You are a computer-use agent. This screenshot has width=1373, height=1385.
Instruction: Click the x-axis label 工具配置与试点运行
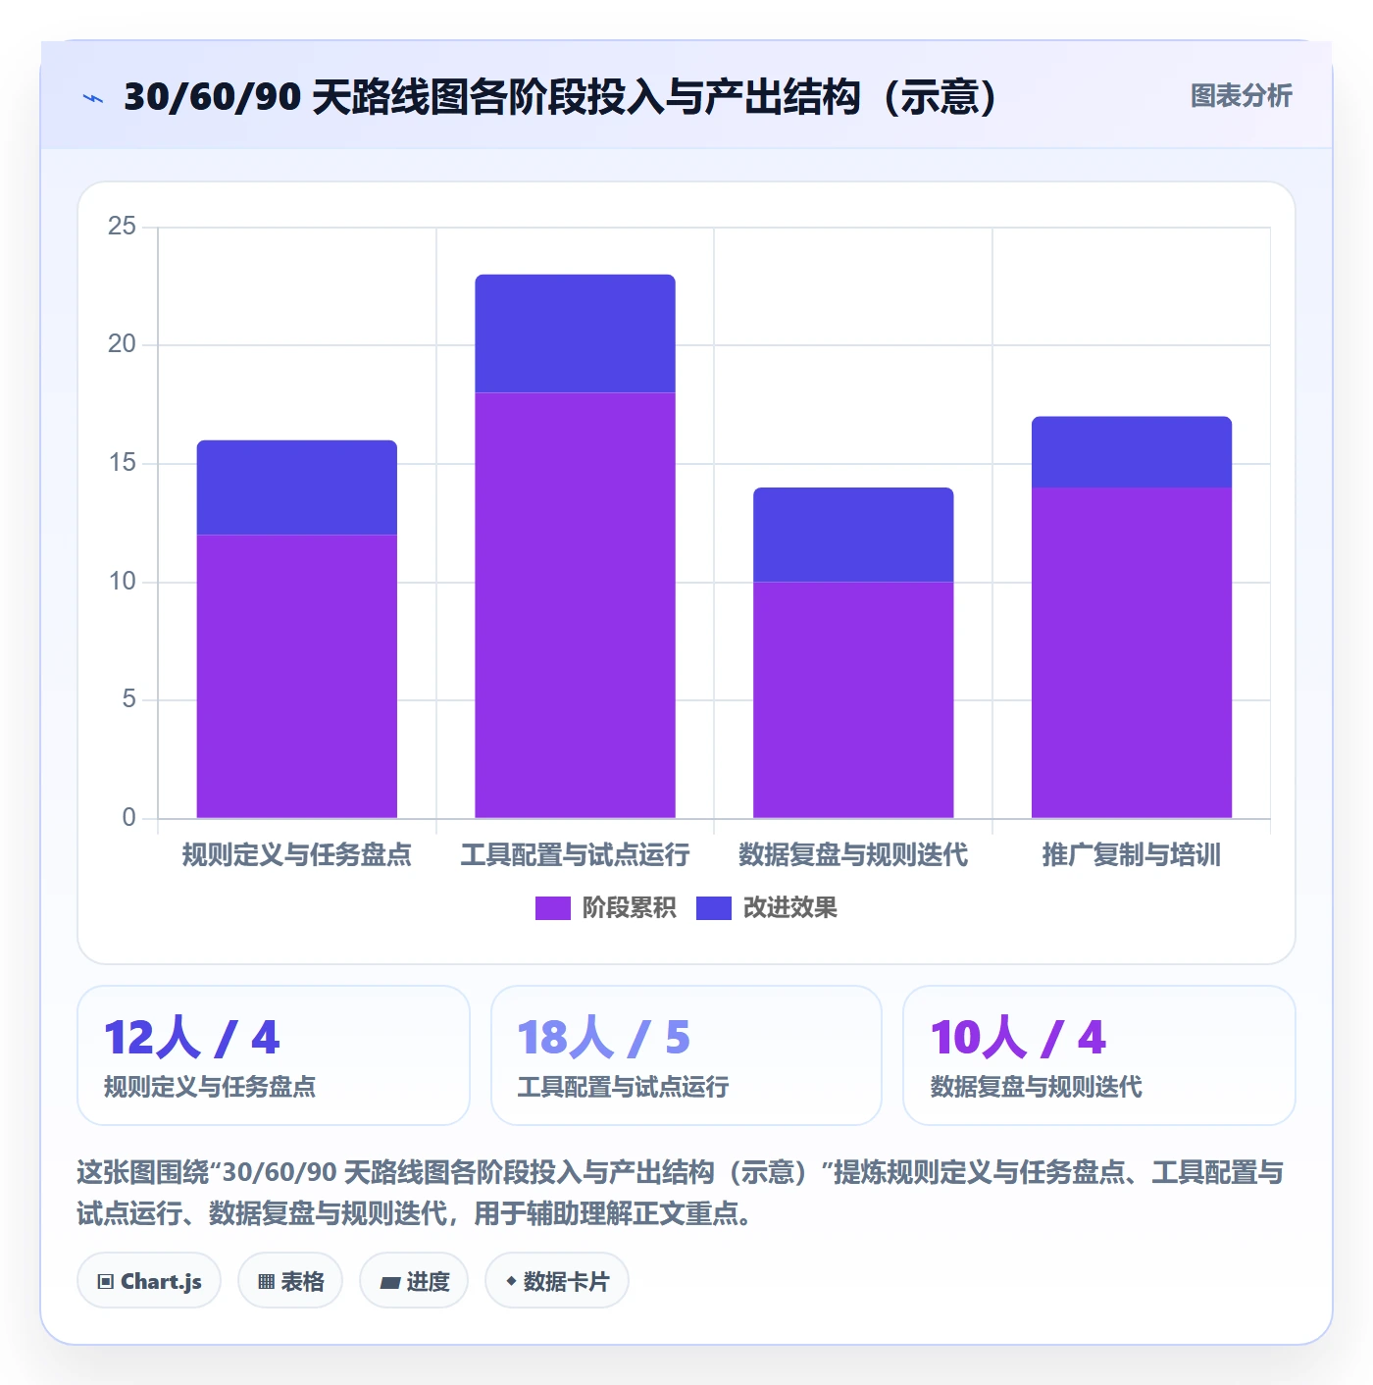pos(576,855)
